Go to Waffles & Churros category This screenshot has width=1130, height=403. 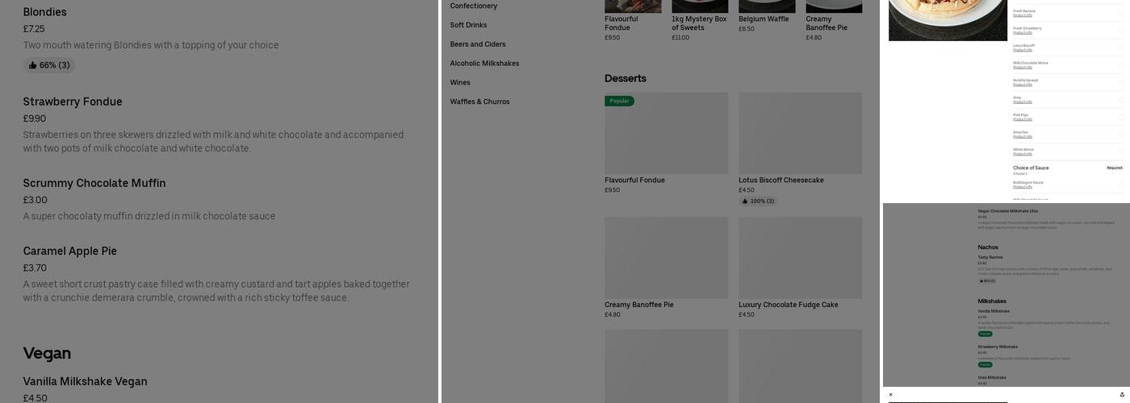(479, 102)
